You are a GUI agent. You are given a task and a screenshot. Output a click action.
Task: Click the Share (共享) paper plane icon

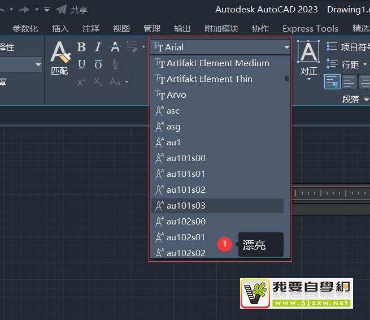coord(62,10)
